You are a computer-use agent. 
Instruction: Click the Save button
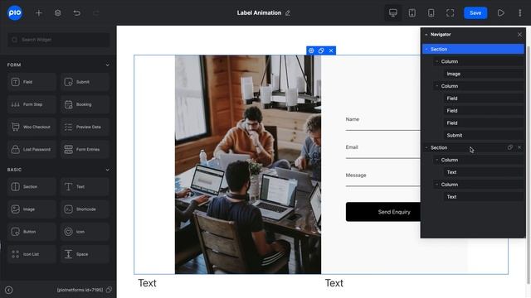475,13
